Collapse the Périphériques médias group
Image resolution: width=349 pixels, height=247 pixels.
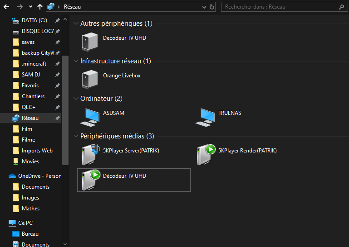point(76,136)
